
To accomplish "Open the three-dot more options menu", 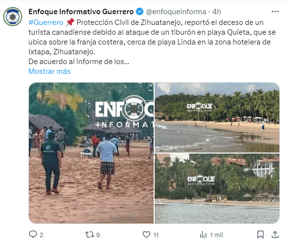I will [275, 12].
